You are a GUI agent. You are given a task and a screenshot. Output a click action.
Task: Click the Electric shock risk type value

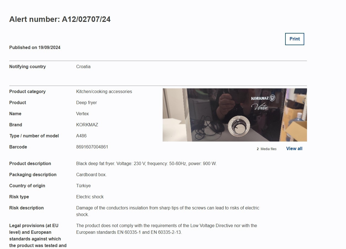pos(90,197)
